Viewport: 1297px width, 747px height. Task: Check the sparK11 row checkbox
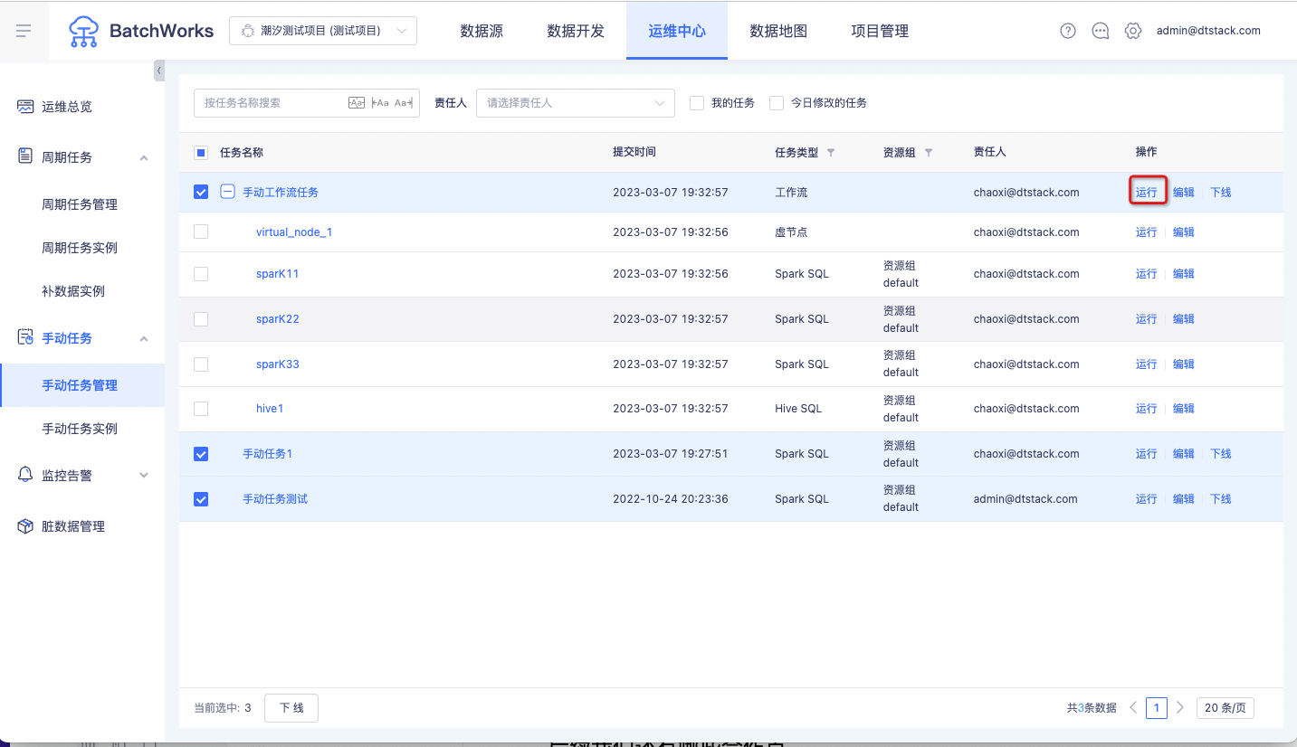[201, 274]
